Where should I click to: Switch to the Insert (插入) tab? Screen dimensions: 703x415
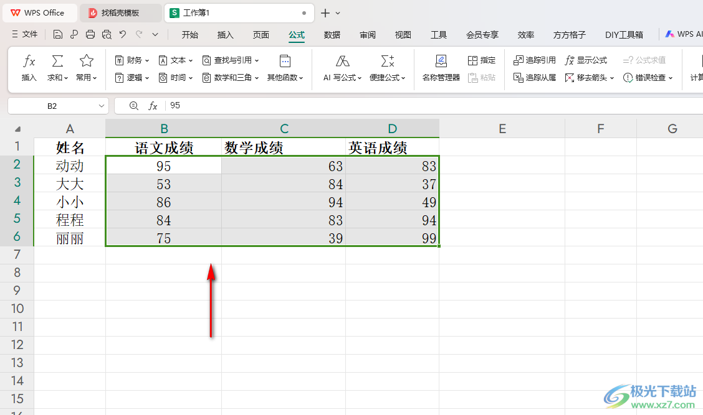tap(225, 35)
